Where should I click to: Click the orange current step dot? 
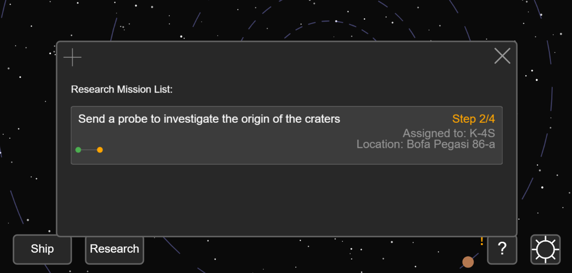[100, 150]
